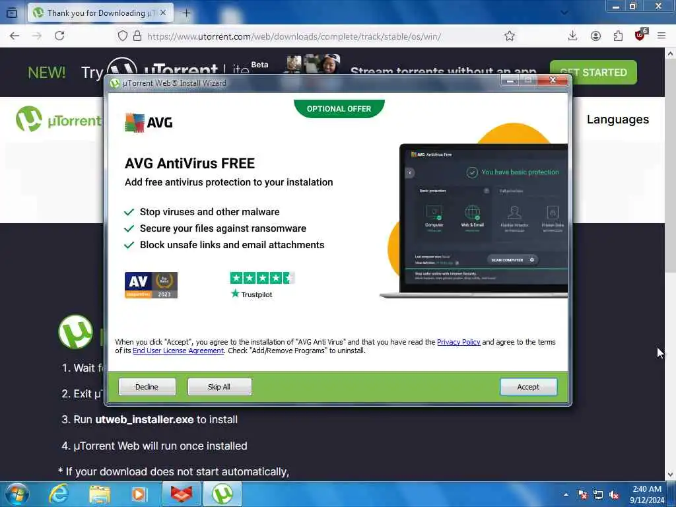The height and width of the screenshot is (507, 676).
Task: Bookmark this page with the star icon
Action: click(x=510, y=36)
